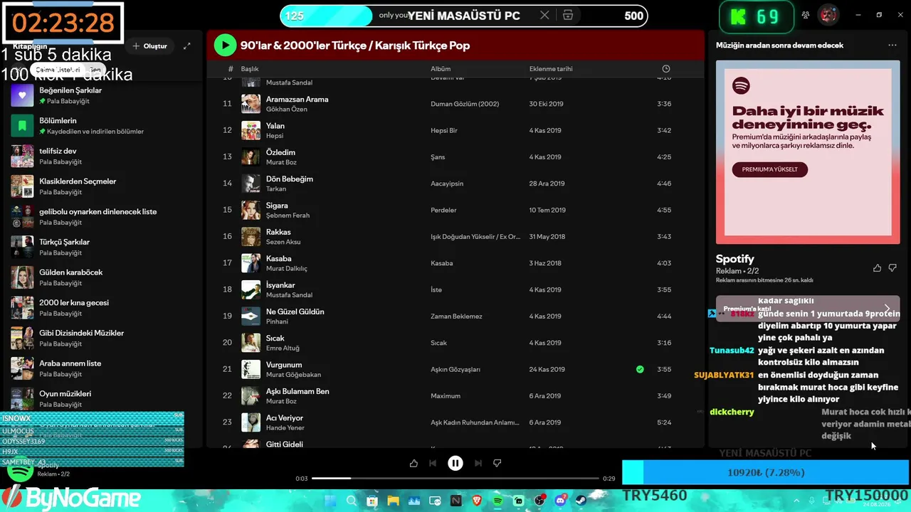Sort tracks by Albüm column

[441, 69]
